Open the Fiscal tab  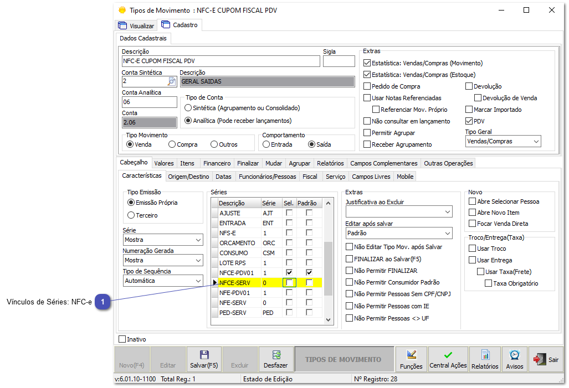tap(310, 177)
